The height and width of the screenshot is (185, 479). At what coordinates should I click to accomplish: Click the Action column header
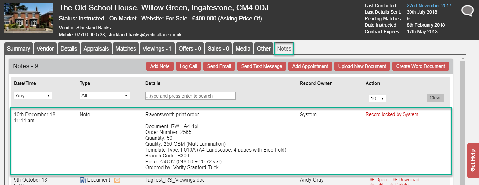click(373, 83)
